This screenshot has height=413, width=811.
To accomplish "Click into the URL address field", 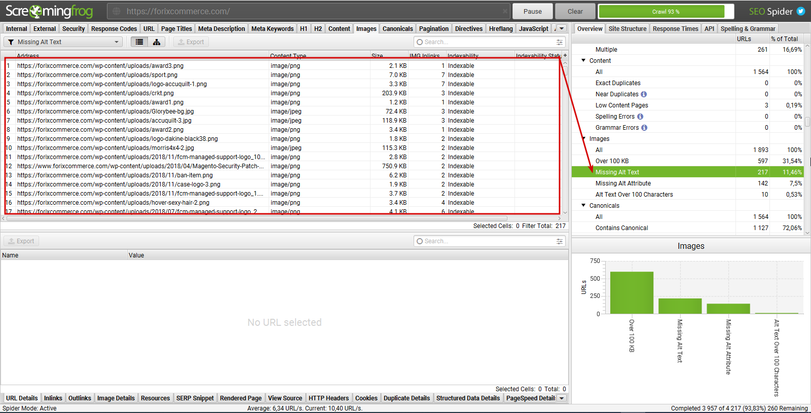I will click(x=309, y=11).
